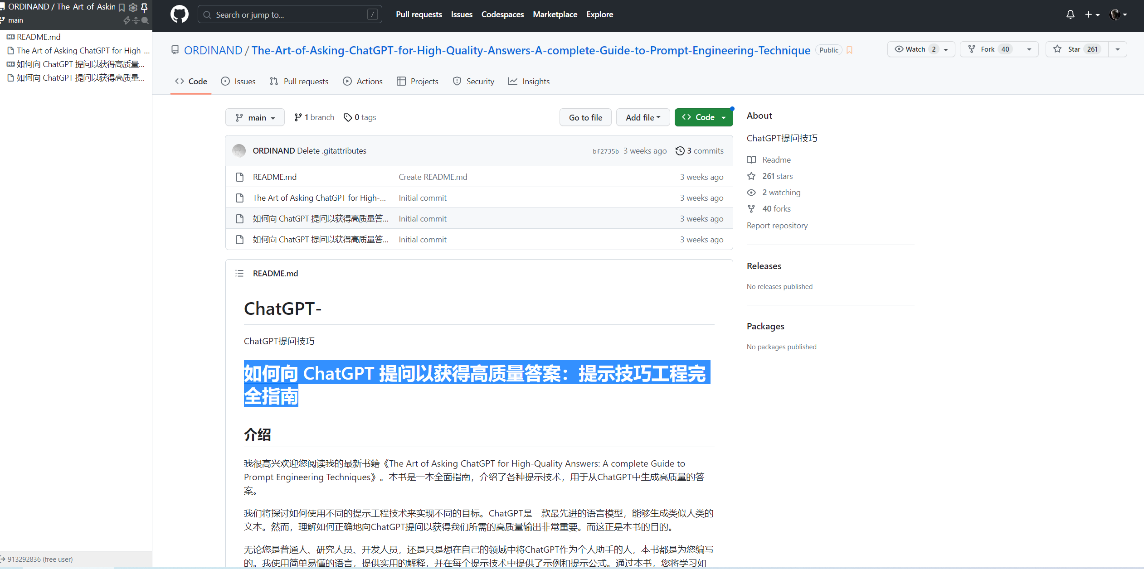
Task: Select The Art of Asking ChatGPT sidebar file
Action: coord(83,50)
